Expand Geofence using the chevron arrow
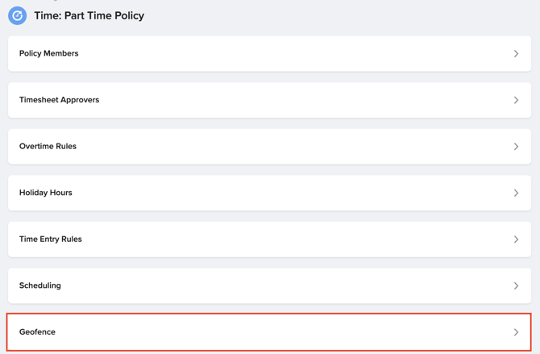Viewport: 540px width, 354px height. click(516, 332)
